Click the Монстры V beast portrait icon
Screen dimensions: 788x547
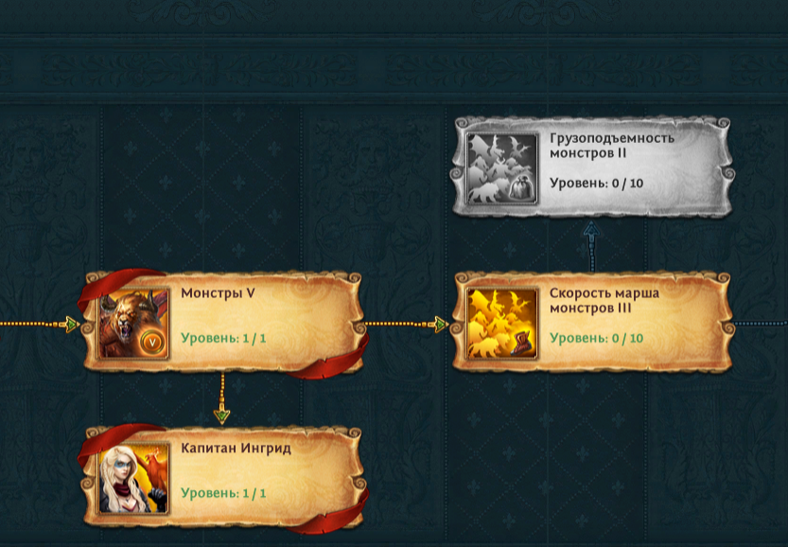pos(134,324)
